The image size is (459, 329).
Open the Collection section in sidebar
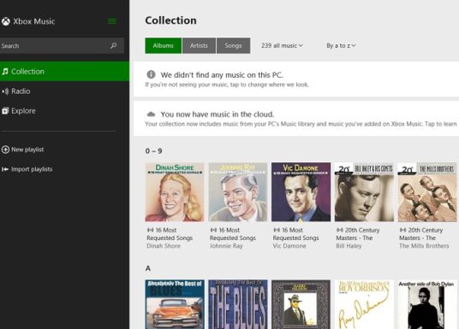pos(64,71)
